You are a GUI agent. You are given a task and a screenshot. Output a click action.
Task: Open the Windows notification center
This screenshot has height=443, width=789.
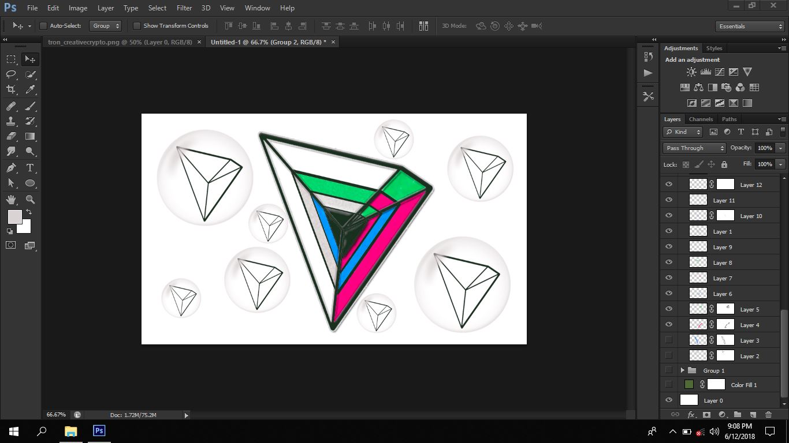click(769, 431)
